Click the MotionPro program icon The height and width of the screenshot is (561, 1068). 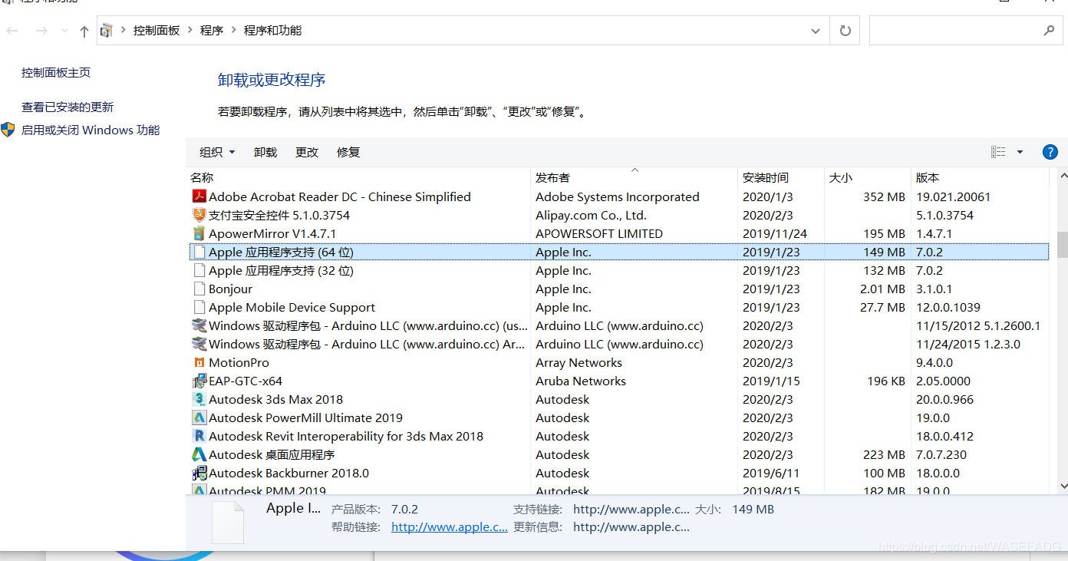pyautogui.click(x=199, y=362)
